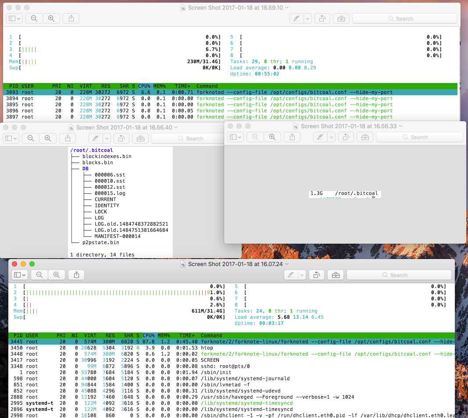Image resolution: width=468 pixels, height=418 pixels.
Task: Open title dropdown of Screen Shot 16.56.40
Action: (176, 127)
